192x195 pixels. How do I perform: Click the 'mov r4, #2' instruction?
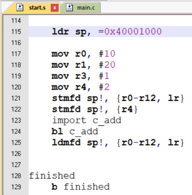pyautogui.click(x=80, y=87)
